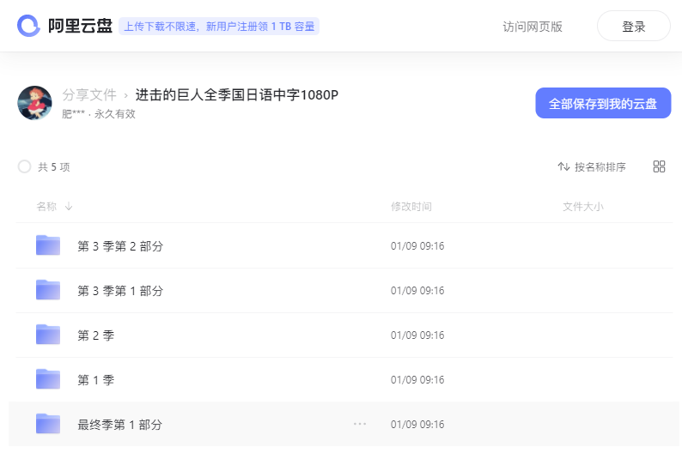Image resolution: width=682 pixels, height=453 pixels.
Task: Select folder name 第 3 季第 2 部分
Action: pyautogui.click(x=120, y=246)
